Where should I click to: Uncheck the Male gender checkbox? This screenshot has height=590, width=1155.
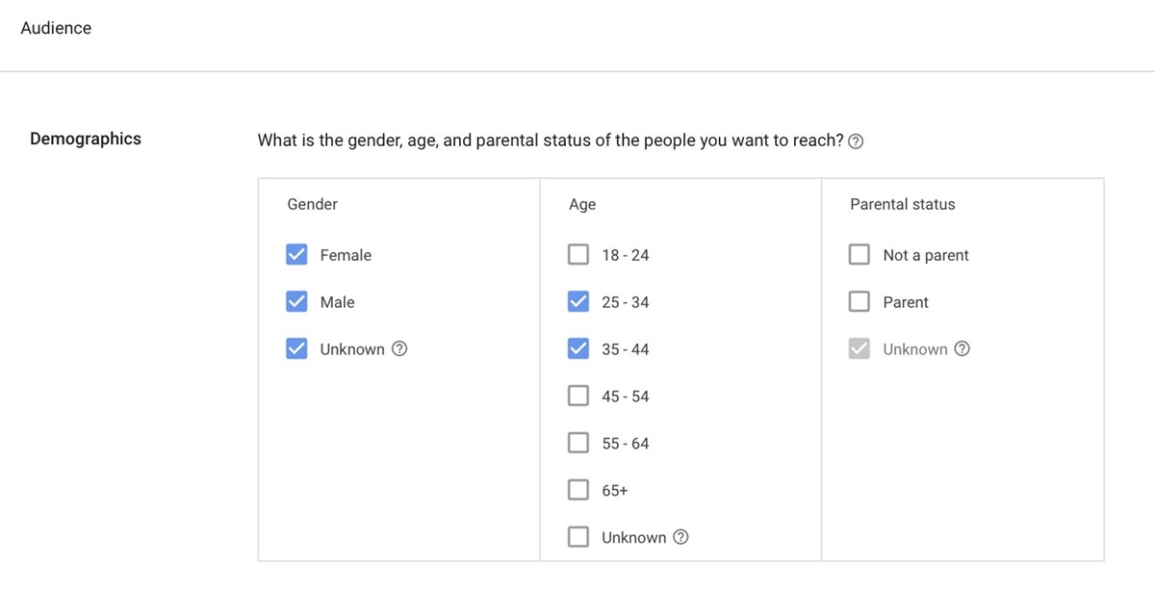click(x=296, y=302)
